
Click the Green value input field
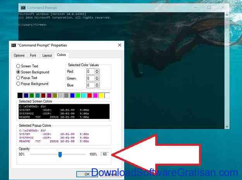pos(90,79)
